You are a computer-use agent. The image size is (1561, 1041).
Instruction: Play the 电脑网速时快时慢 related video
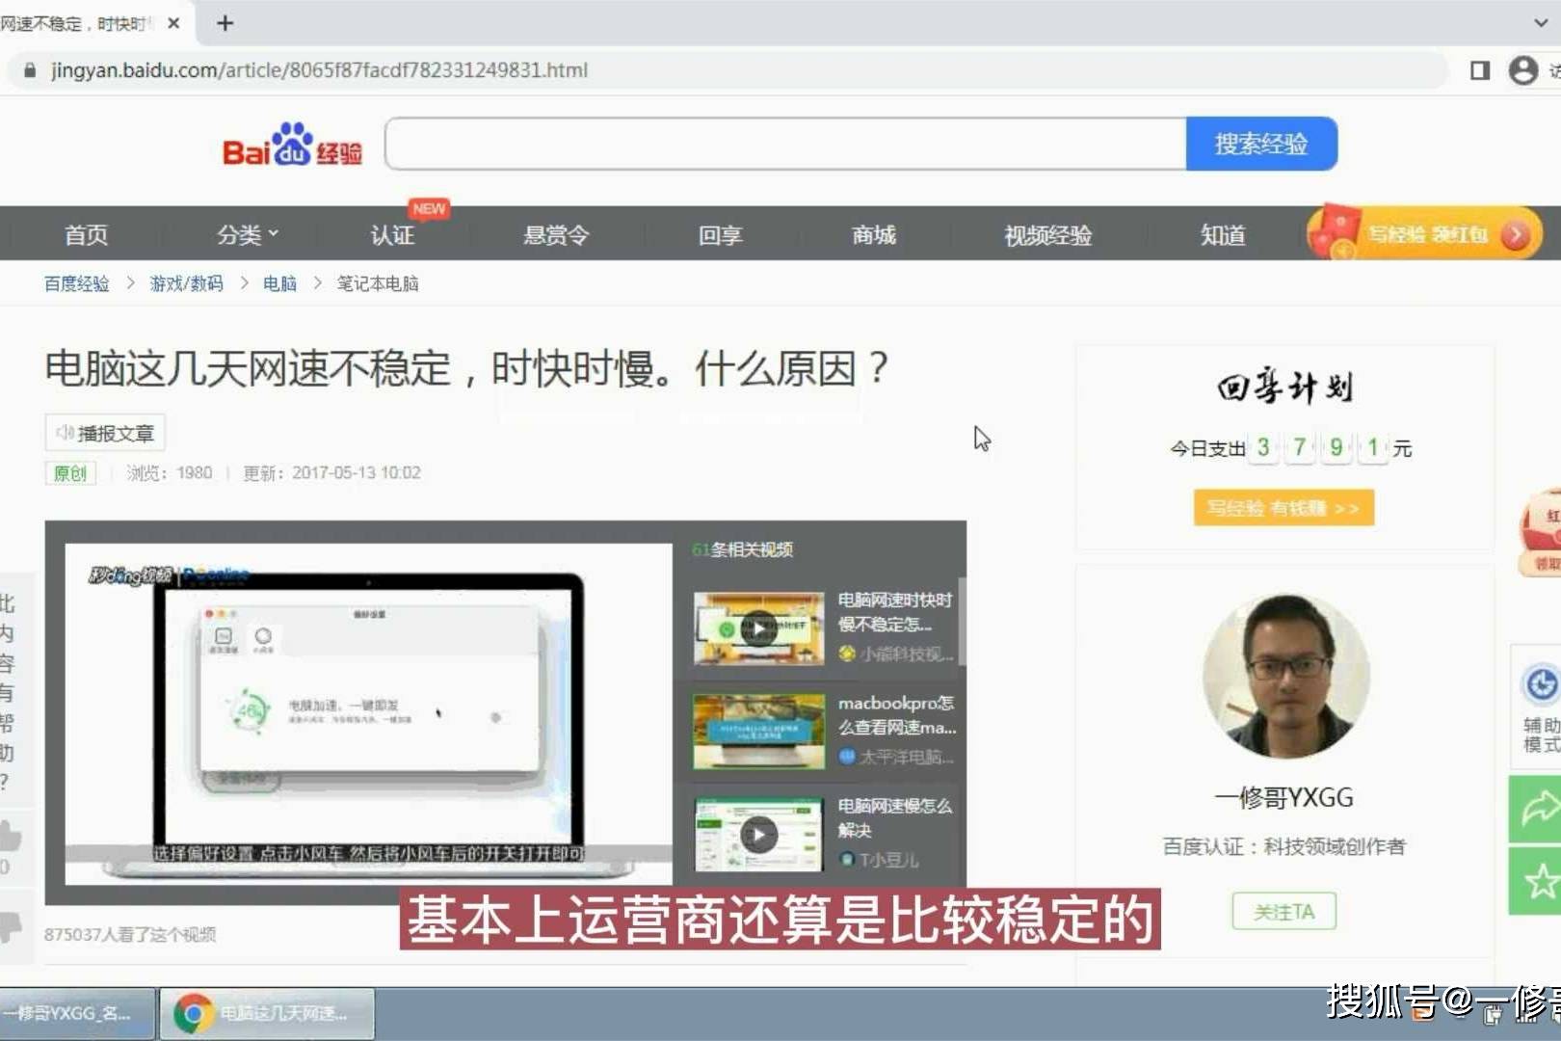(x=758, y=627)
